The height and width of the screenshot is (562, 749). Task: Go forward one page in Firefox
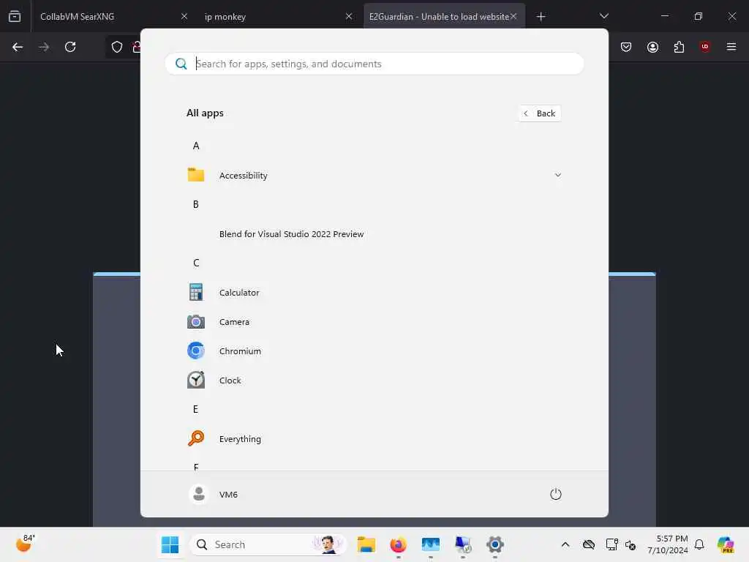click(44, 47)
